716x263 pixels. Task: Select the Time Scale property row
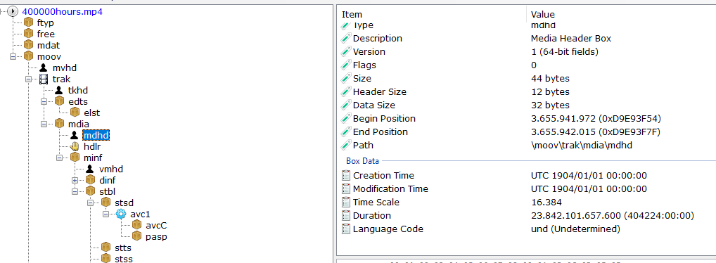(x=528, y=202)
